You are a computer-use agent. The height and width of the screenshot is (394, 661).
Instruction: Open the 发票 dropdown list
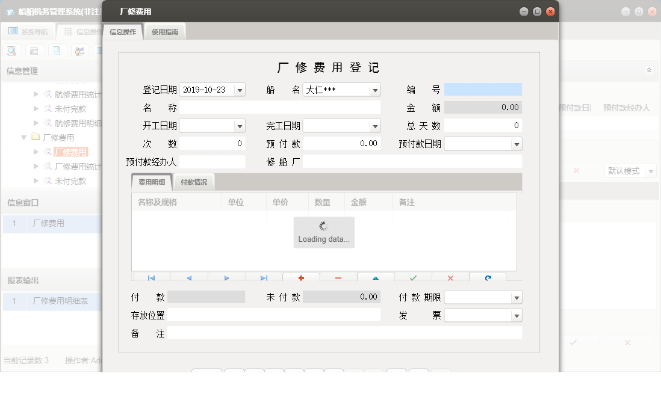pos(516,316)
